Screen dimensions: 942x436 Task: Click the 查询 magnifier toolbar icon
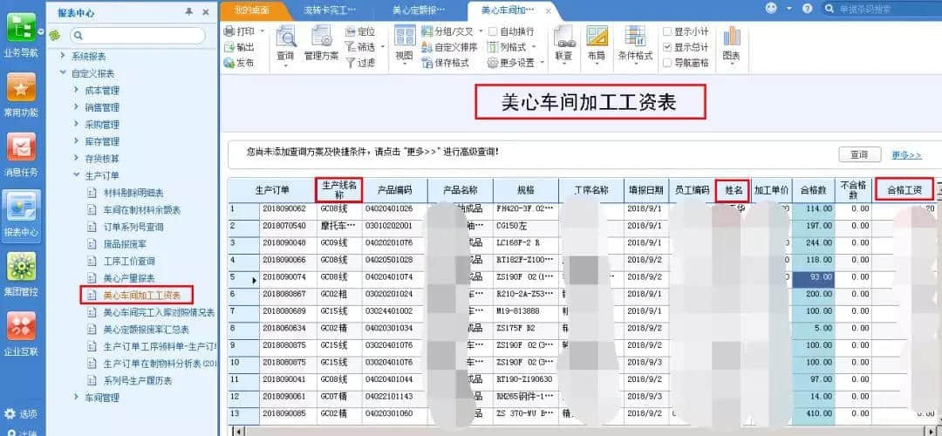[x=285, y=37]
